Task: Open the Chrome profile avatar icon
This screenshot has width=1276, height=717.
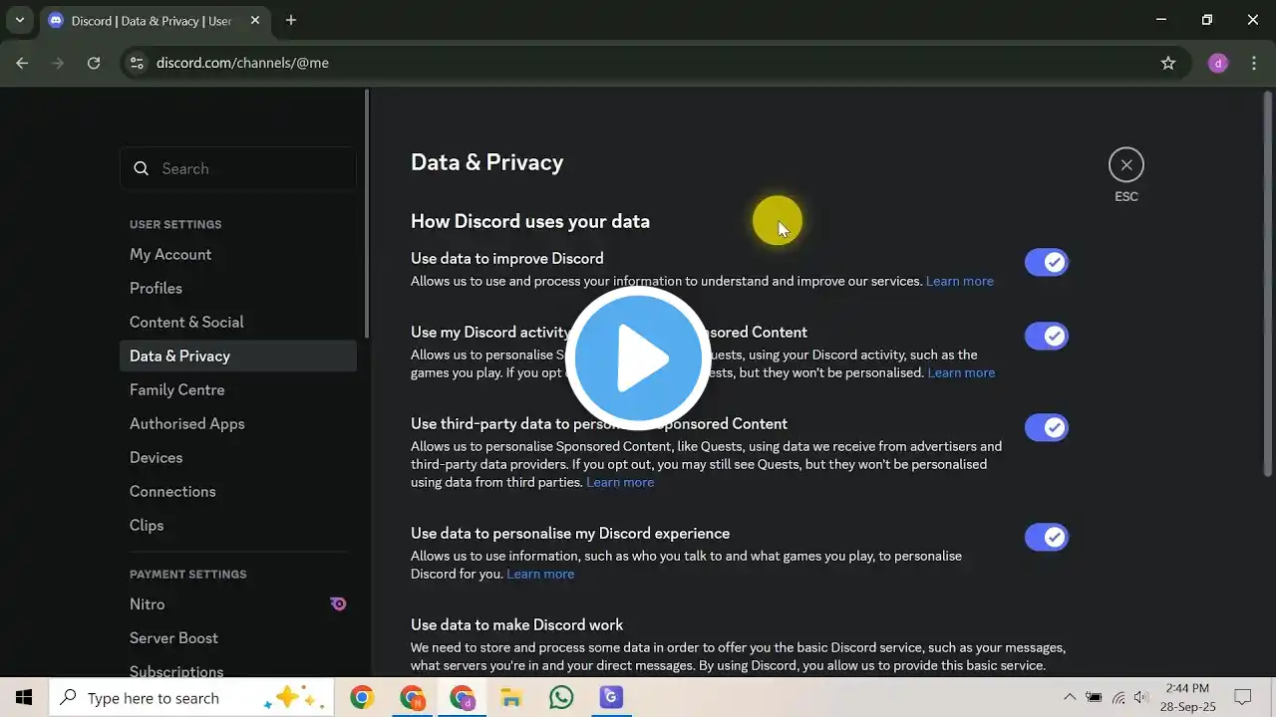Action: coord(1217,63)
